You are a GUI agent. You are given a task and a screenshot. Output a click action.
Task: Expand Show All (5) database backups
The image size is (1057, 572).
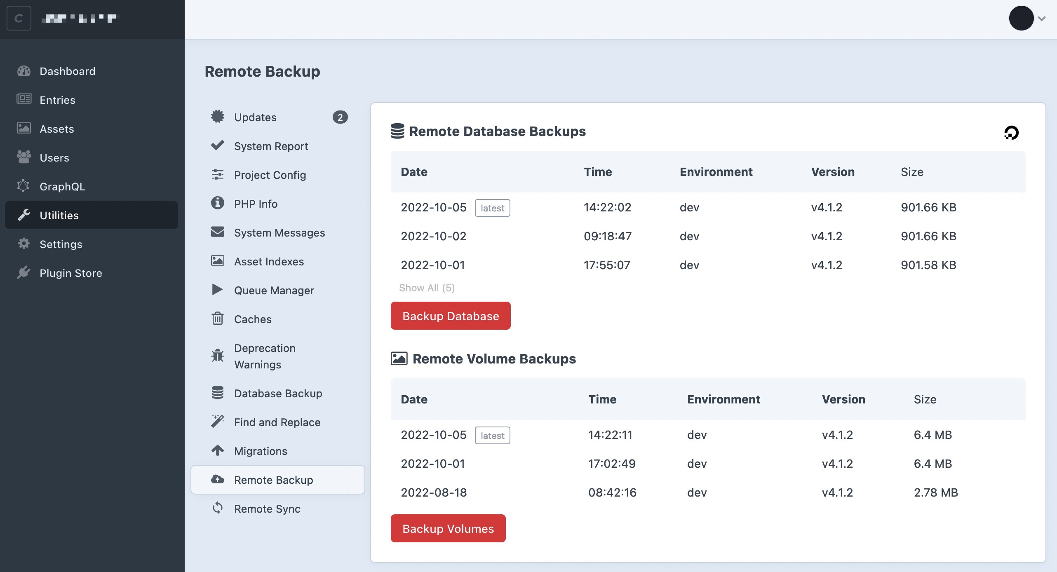click(x=426, y=287)
